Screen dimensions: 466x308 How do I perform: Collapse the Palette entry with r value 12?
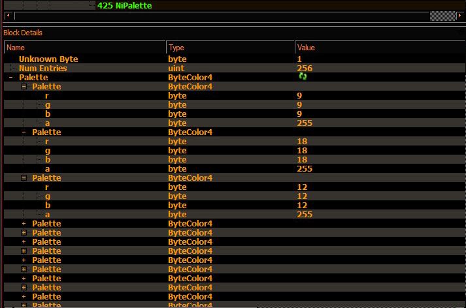24,178
